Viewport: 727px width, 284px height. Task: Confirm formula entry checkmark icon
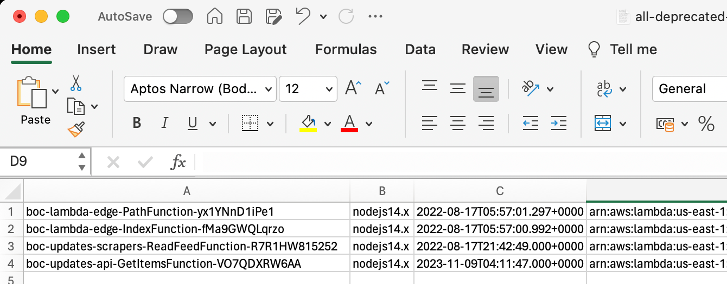coord(145,162)
